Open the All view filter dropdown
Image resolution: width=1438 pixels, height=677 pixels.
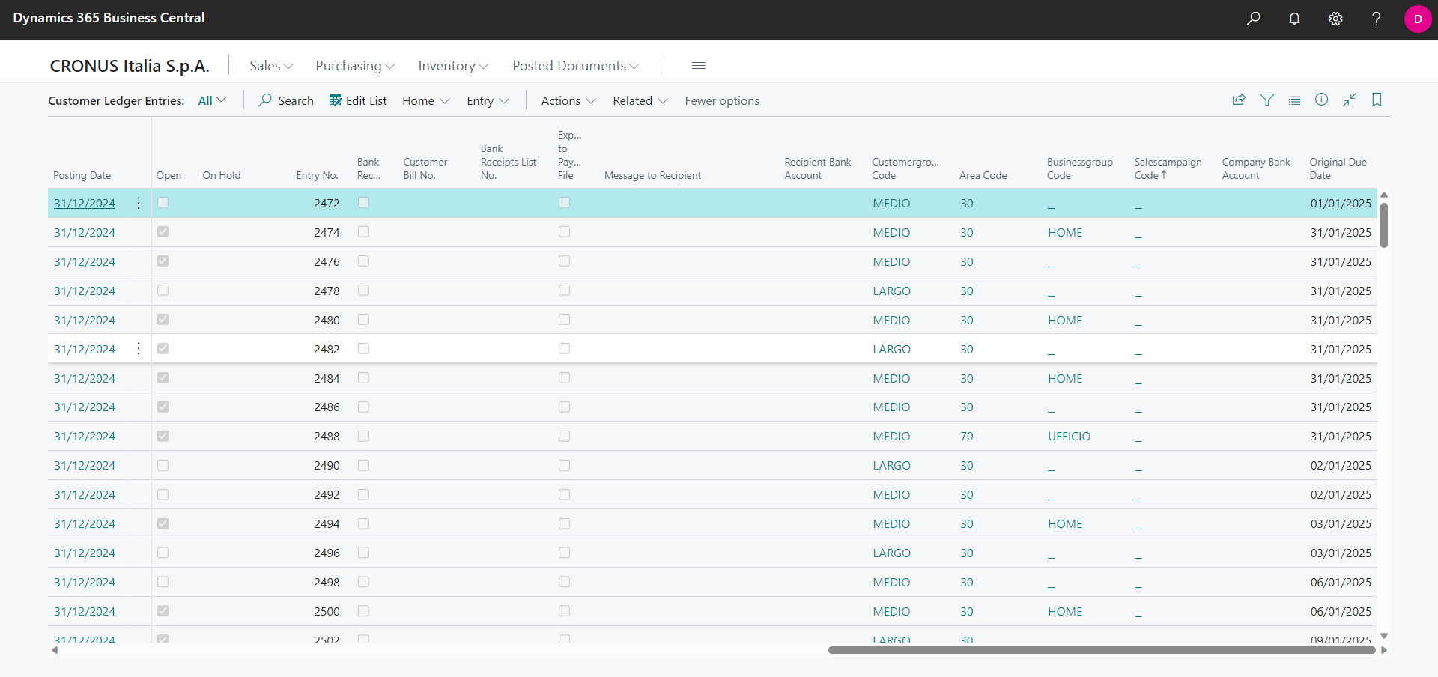click(x=212, y=100)
